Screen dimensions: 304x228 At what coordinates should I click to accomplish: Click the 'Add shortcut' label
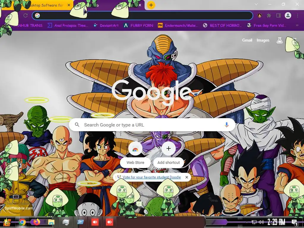tap(169, 162)
